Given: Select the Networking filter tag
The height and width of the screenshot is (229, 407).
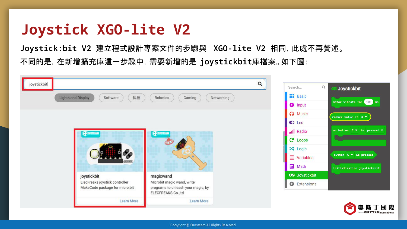Looking at the screenshot, I should point(220,98).
